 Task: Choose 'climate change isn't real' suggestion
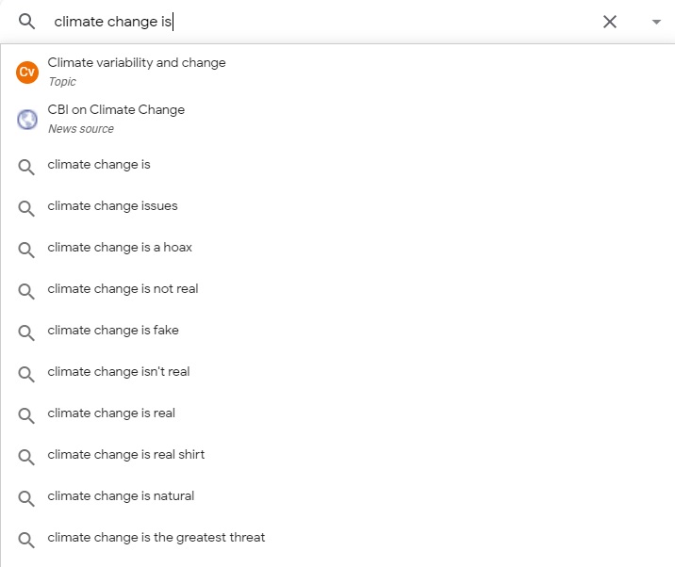[337, 372]
